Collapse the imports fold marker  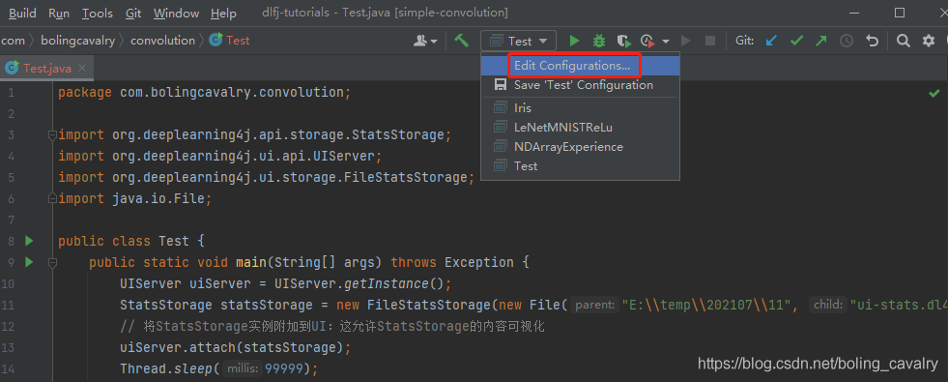(52, 135)
